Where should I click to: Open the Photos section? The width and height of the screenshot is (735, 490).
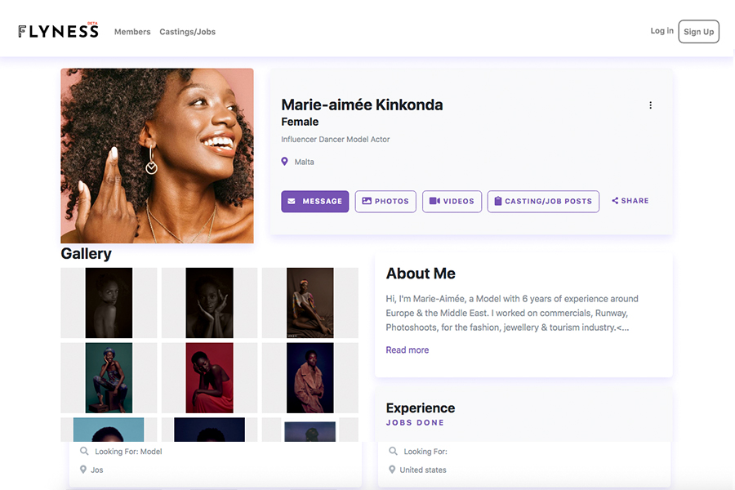pyautogui.click(x=385, y=201)
